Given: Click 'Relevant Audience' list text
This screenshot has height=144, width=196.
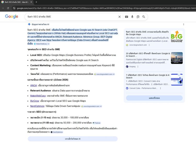Looking at the screenshot, I should [41, 91].
